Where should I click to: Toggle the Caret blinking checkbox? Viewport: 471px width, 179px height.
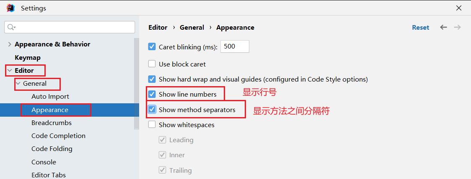coord(152,47)
